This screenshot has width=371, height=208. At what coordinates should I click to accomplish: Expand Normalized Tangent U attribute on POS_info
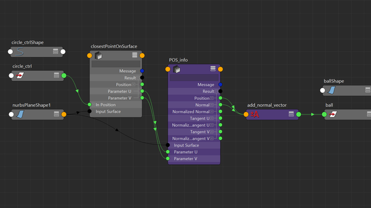pyautogui.click(x=212, y=125)
